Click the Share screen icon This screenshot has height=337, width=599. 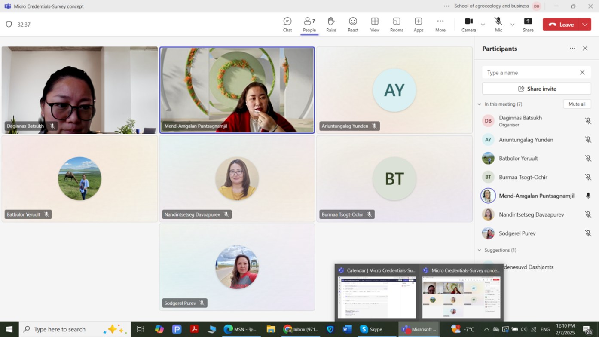pos(528,24)
